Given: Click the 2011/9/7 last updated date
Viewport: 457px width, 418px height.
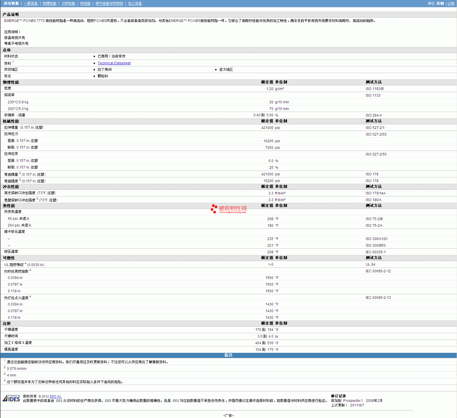Looking at the screenshot, I should point(357,405).
